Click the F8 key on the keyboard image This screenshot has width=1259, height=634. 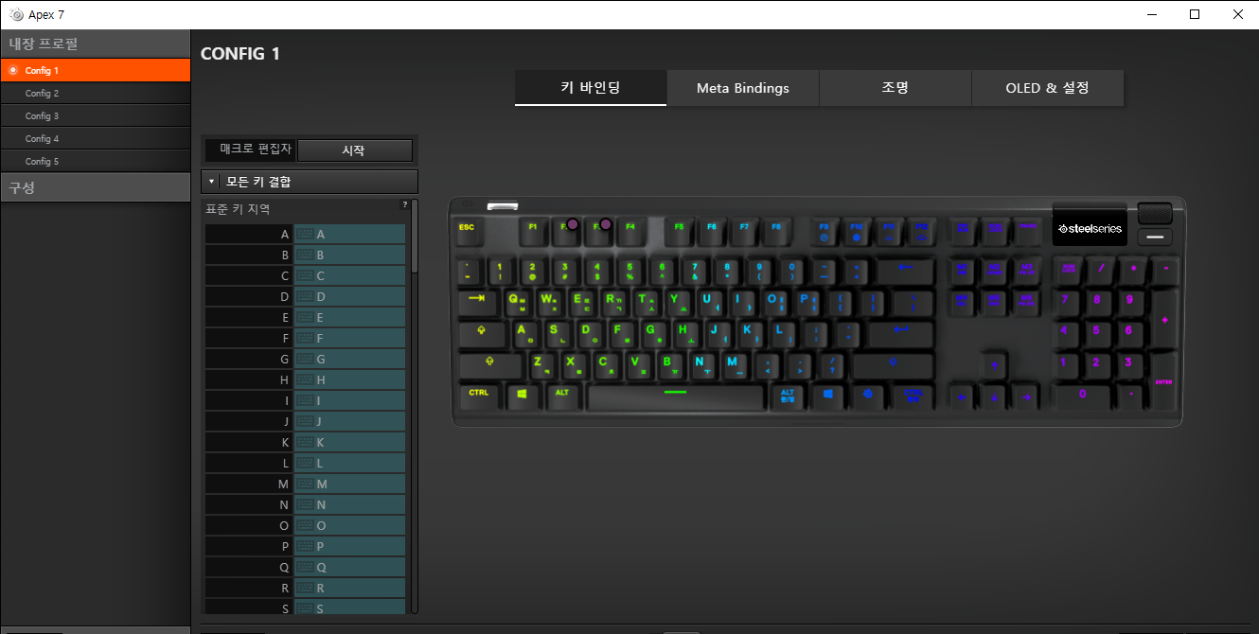(x=776, y=229)
